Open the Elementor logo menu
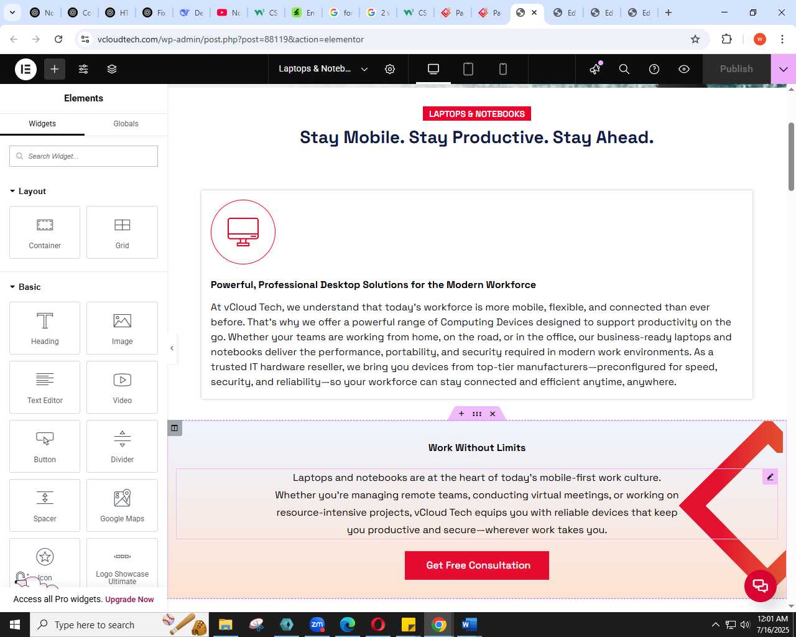 [26, 69]
